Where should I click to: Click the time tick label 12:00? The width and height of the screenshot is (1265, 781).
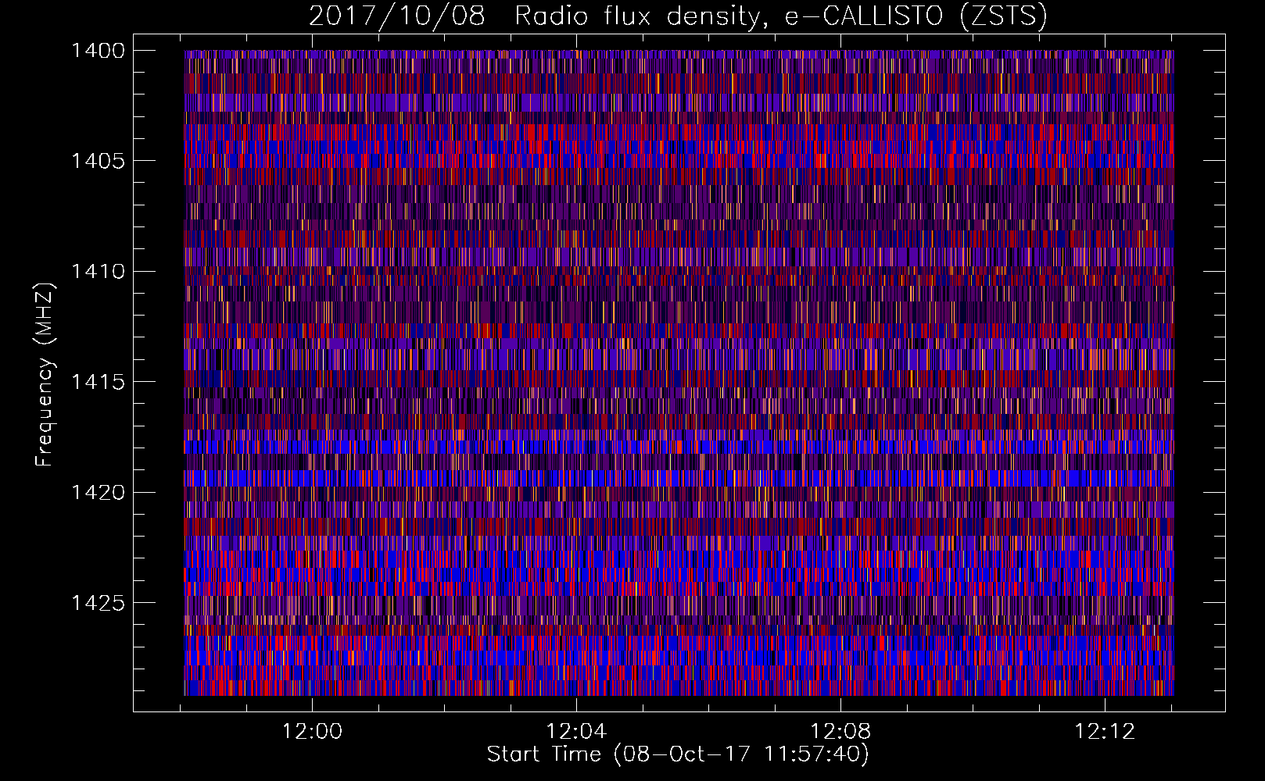point(313,732)
